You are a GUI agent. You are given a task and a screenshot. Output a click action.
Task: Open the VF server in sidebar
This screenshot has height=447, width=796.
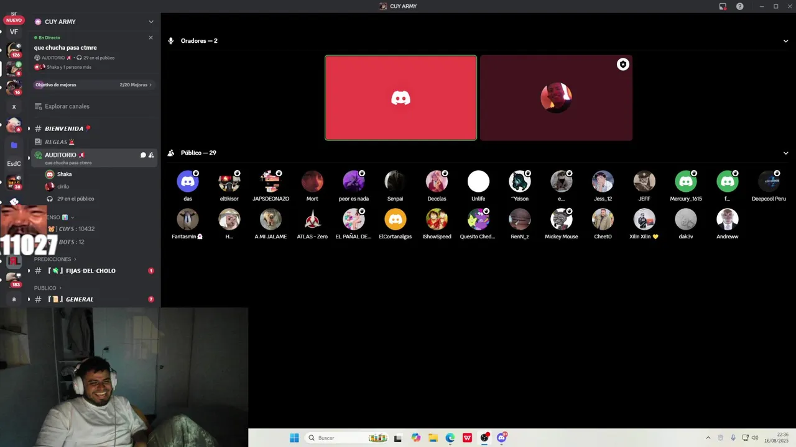coord(14,32)
